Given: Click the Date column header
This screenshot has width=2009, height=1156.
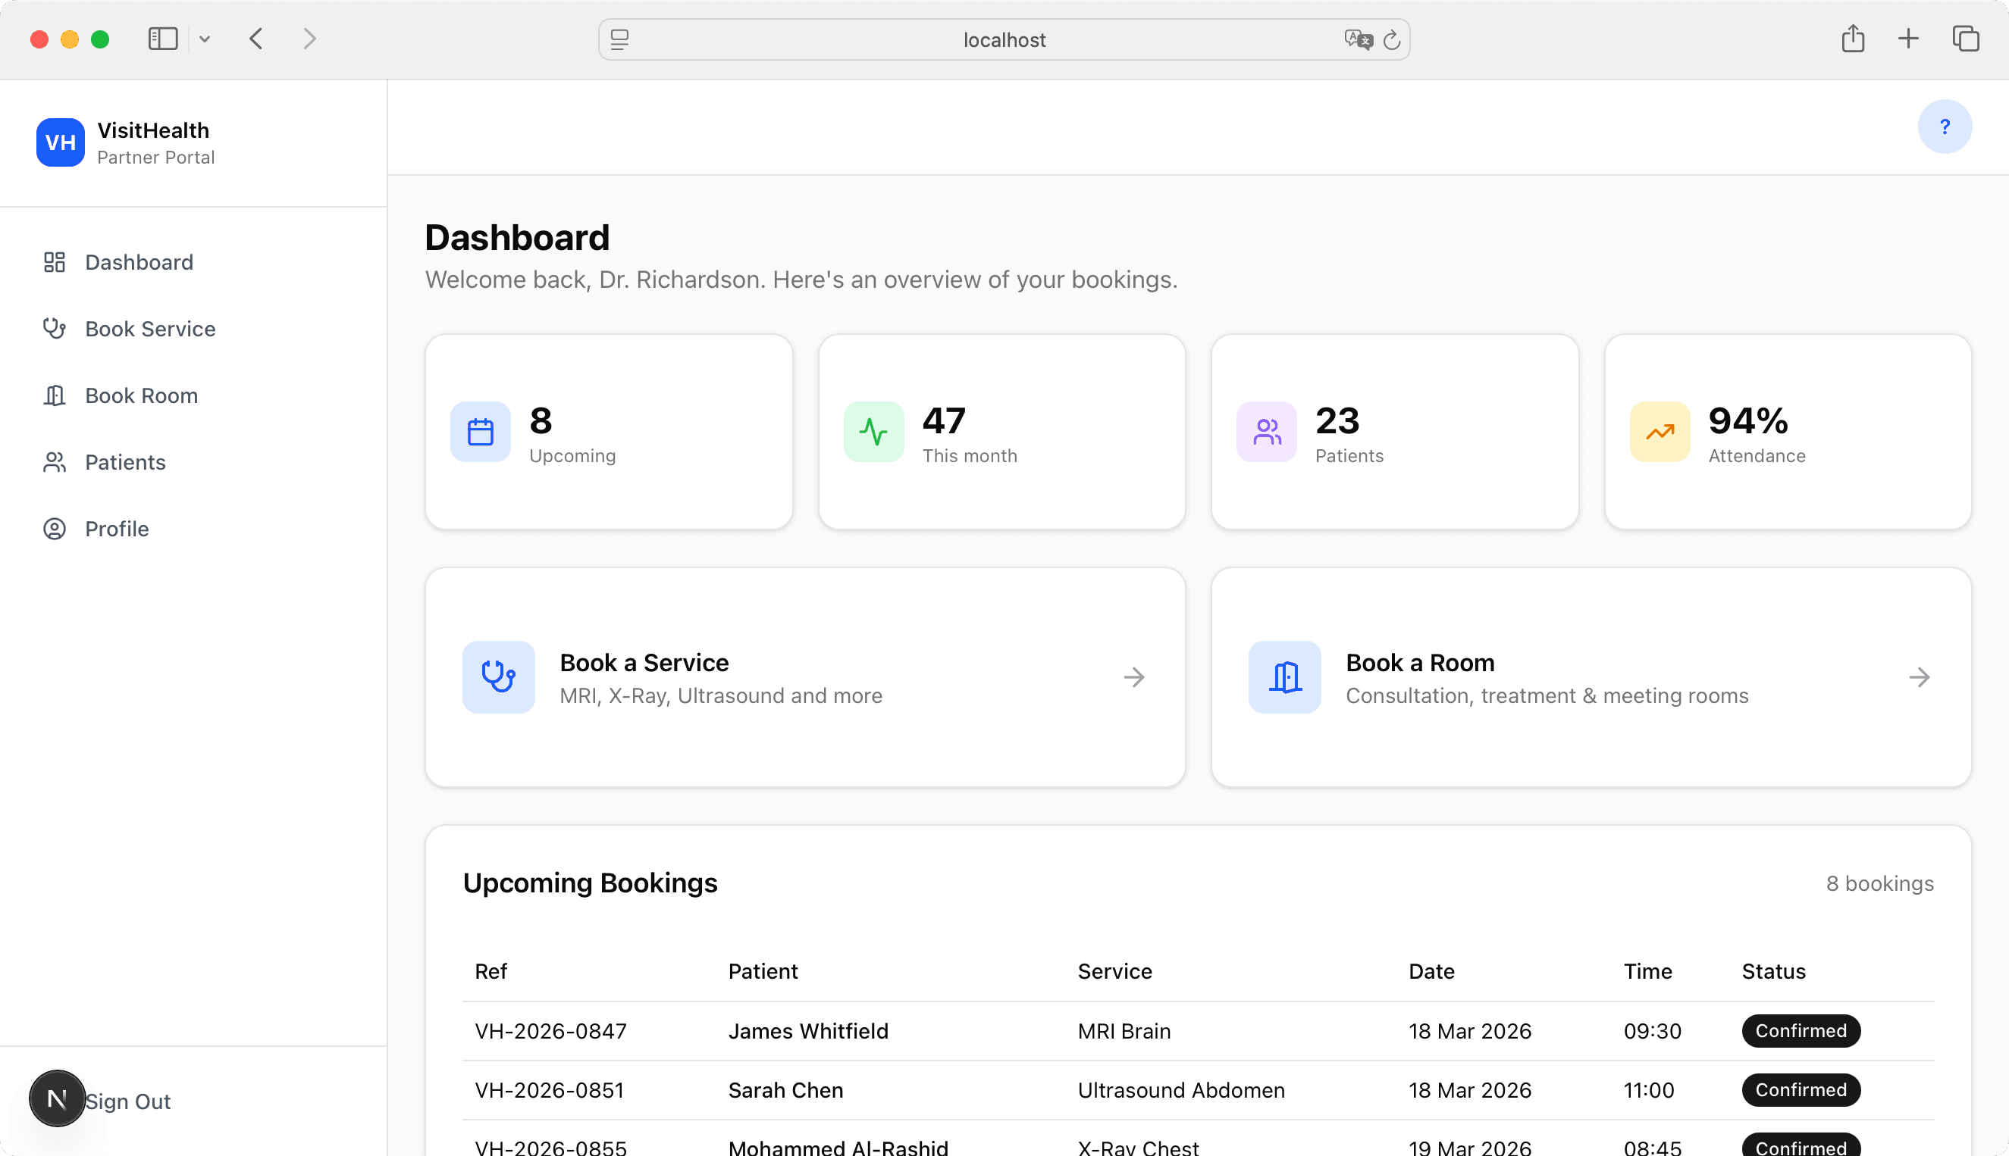Looking at the screenshot, I should click(1431, 971).
